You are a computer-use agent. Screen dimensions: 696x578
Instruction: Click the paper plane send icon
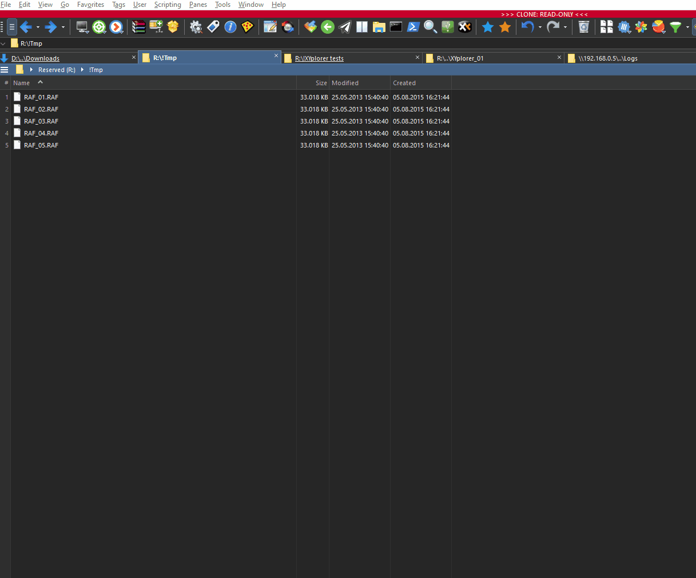(x=344, y=27)
